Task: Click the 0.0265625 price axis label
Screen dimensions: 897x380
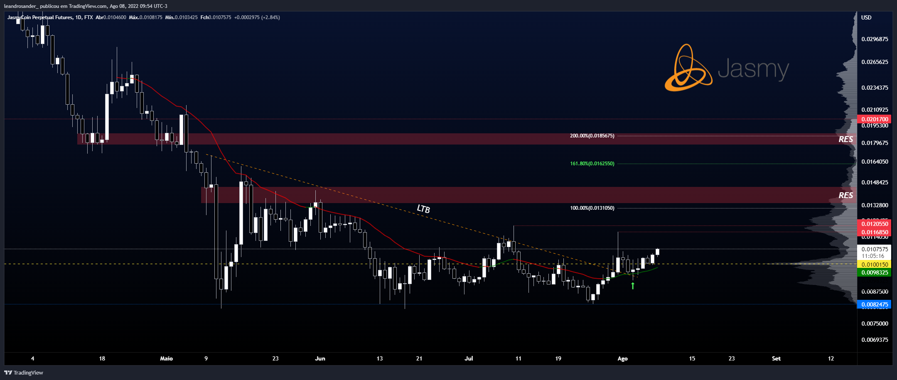Action: tap(875, 62)
